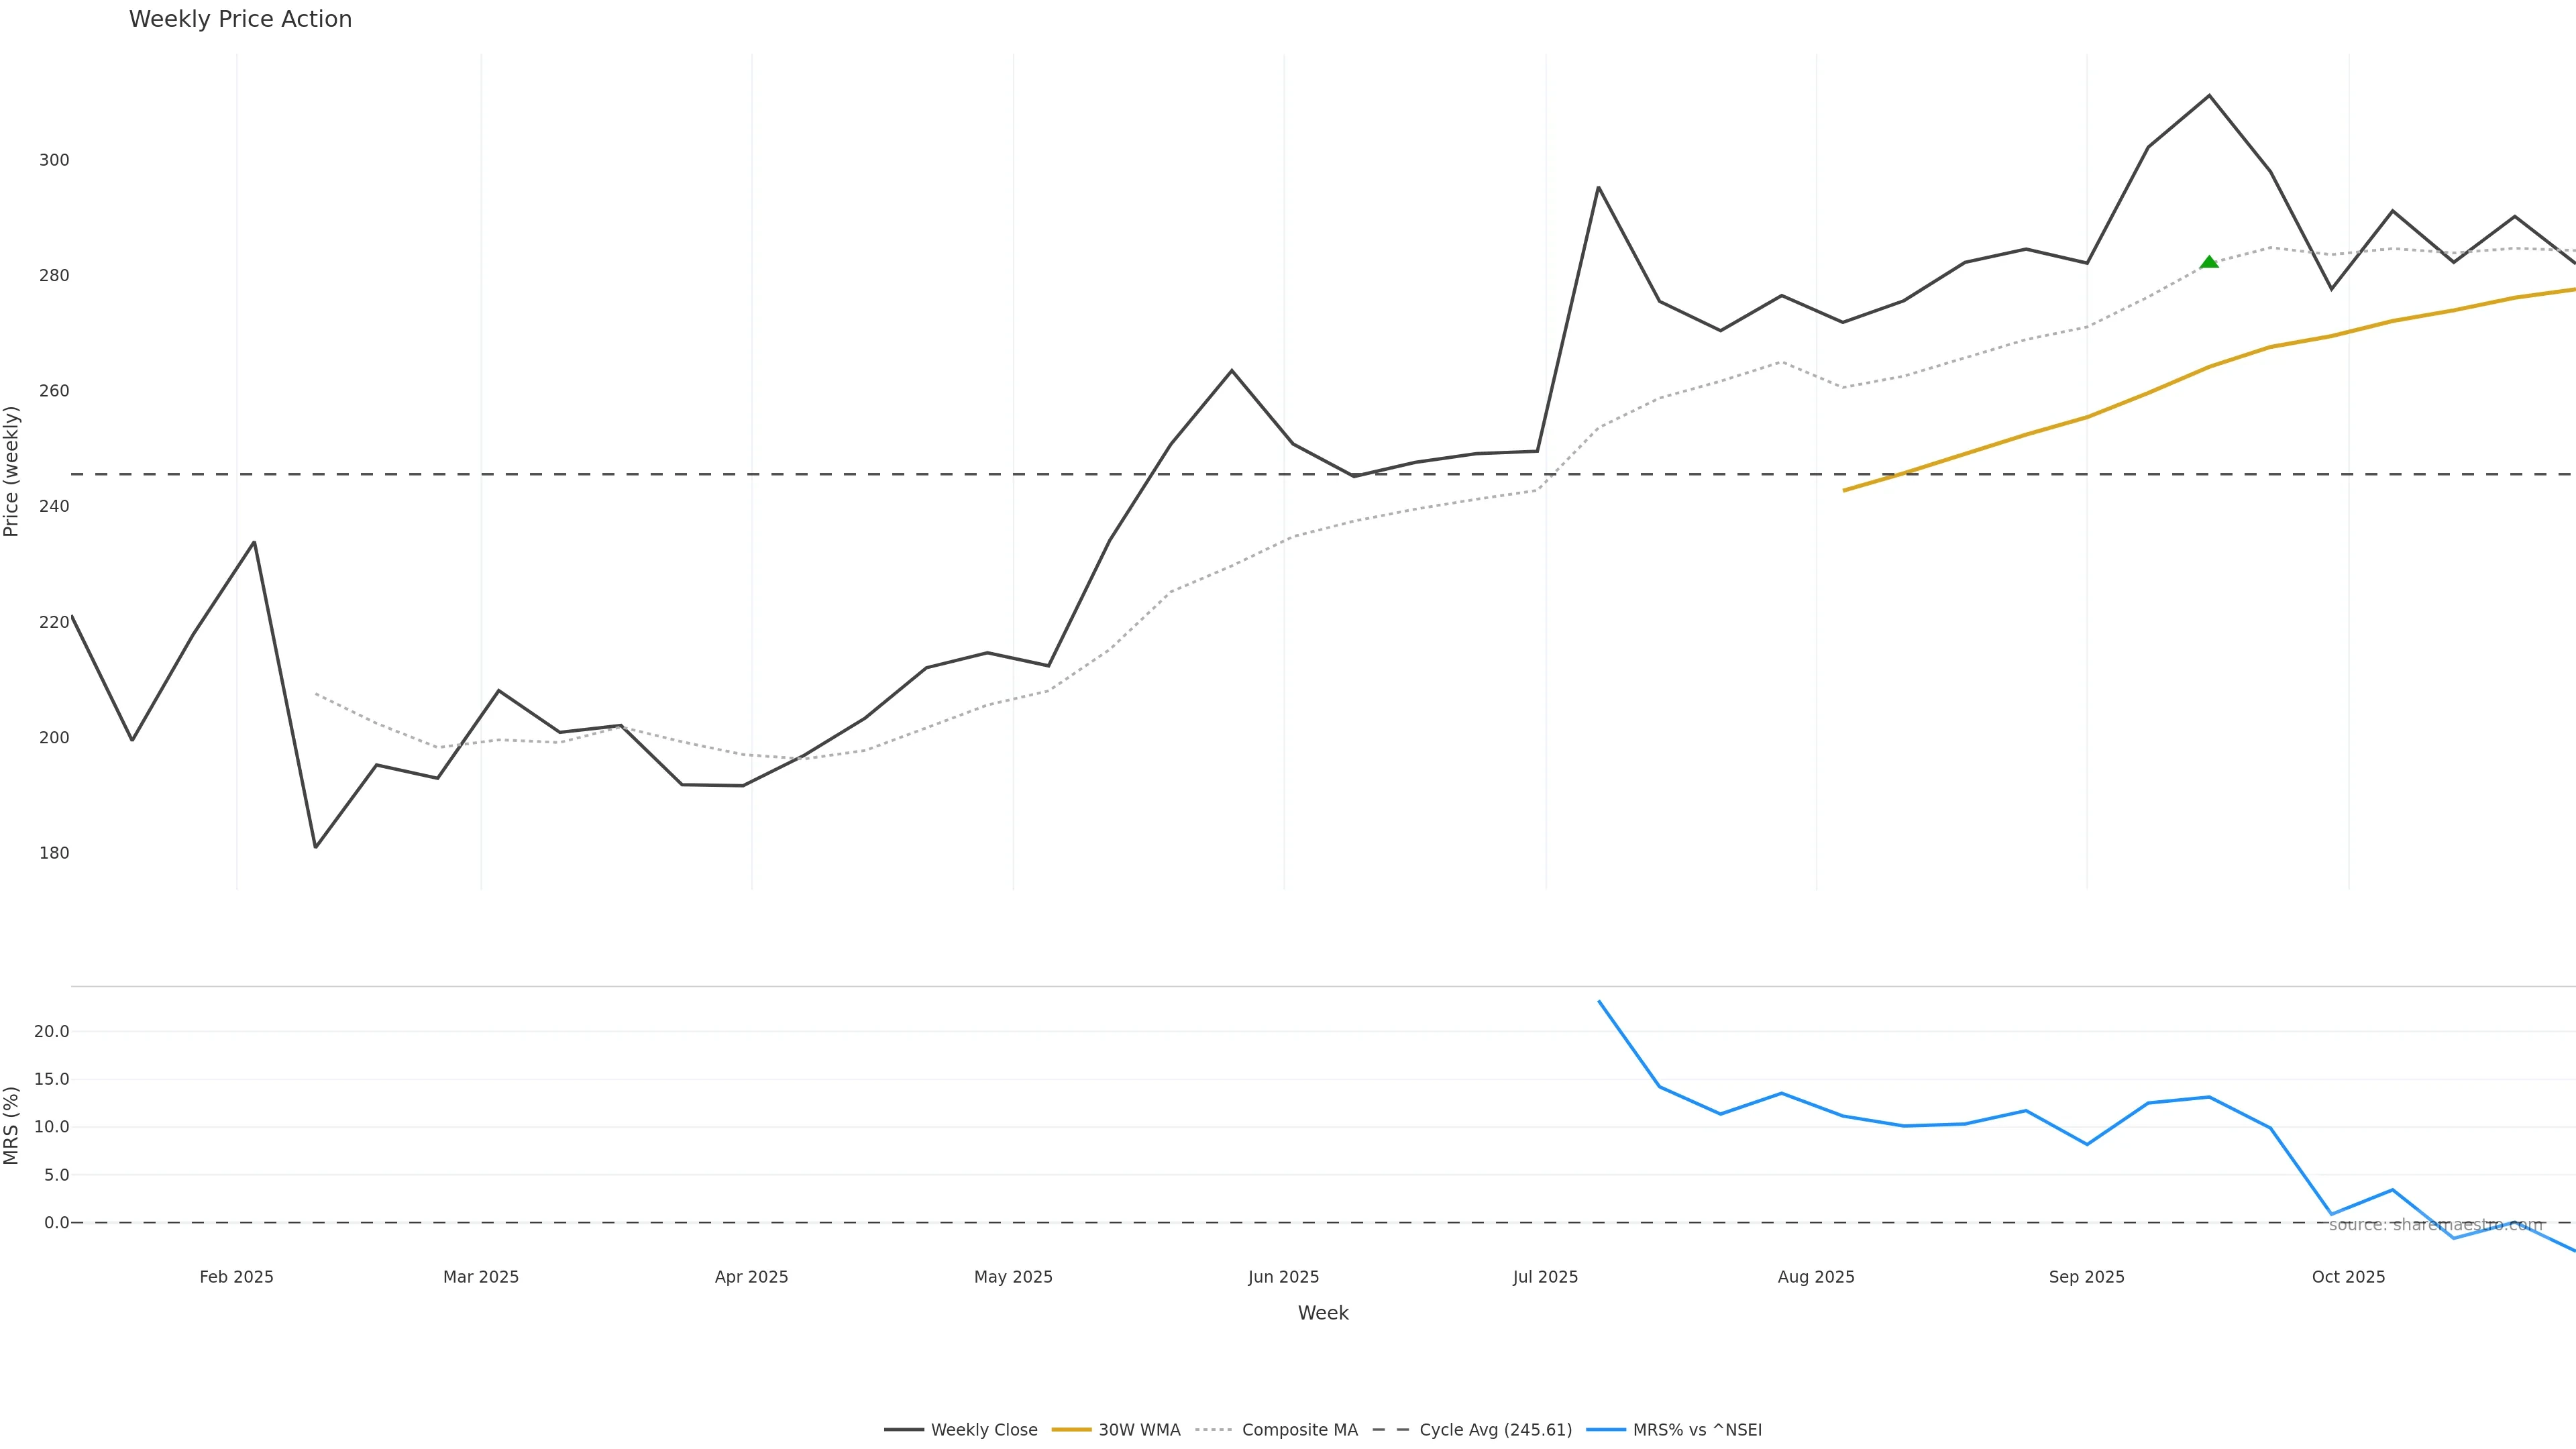Screen dimensions: 2576x1449
Task: Click the Week x-axis title
Action: pyautogui.click(x=1323, y=1313)
